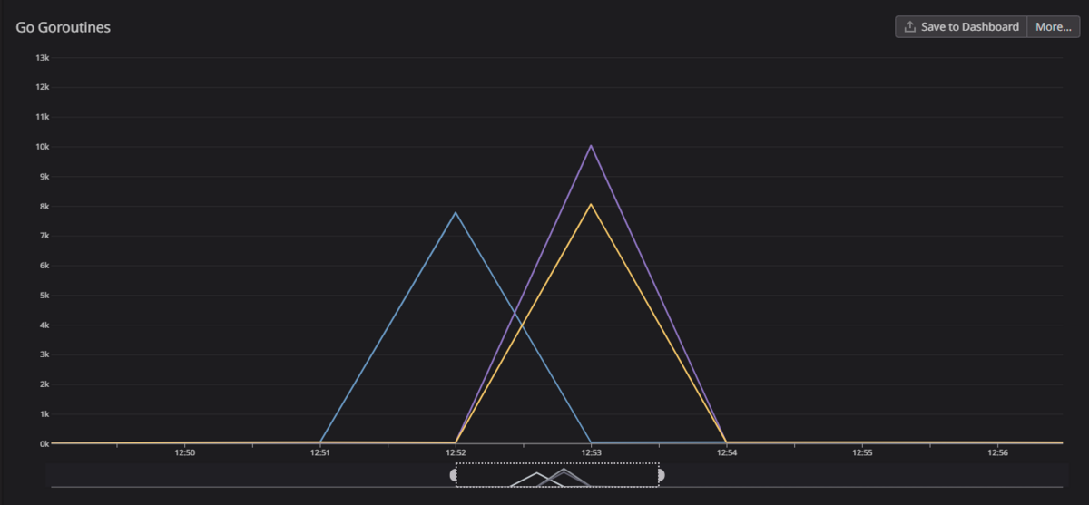This screenshot has width=1089, height=505.
Task: Click the upload icon beside Save to Dashboard
Action: (x=910, y=26)
